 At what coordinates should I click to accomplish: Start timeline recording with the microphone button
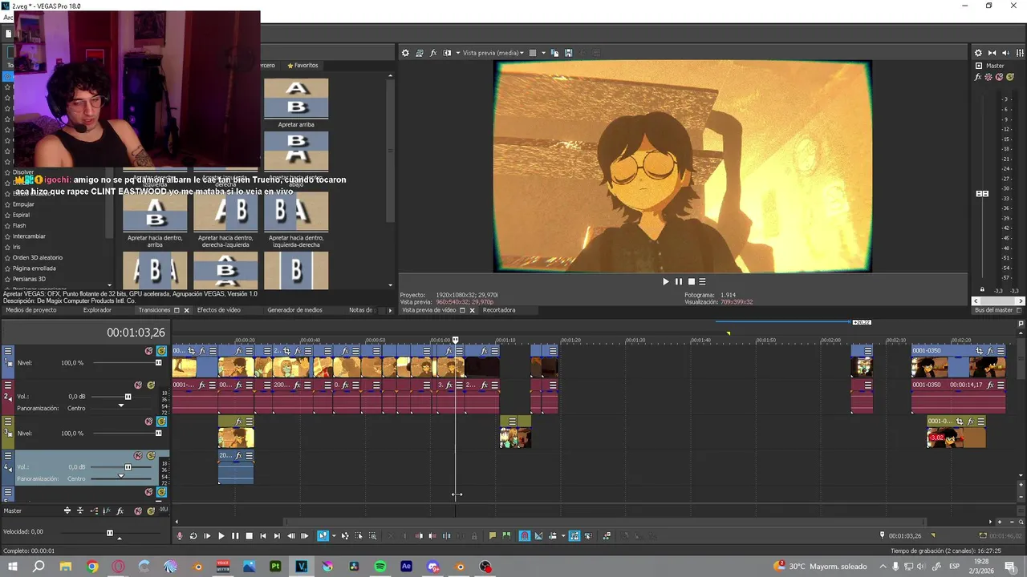[x=180, y=536]
